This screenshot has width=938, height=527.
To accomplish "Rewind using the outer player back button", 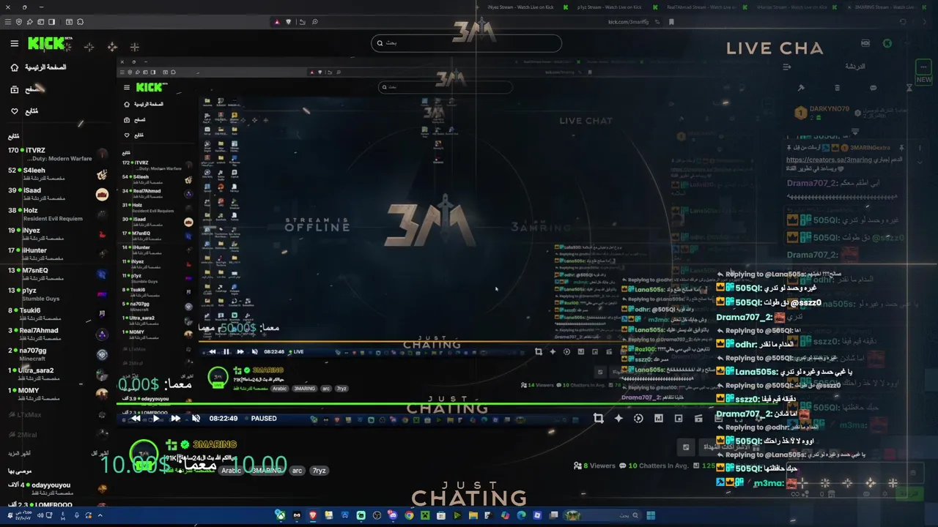I will click(136, 419).
